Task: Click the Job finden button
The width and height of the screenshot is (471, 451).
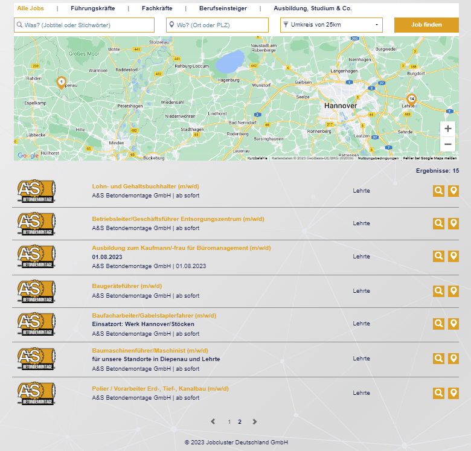Action: (x=426, y=25)
